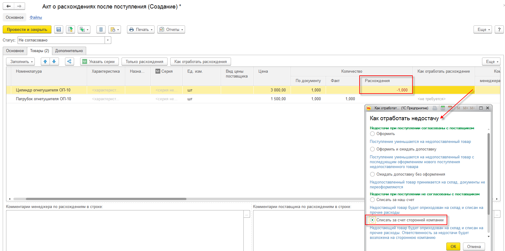Open the Файлы link

click(36, 17)
